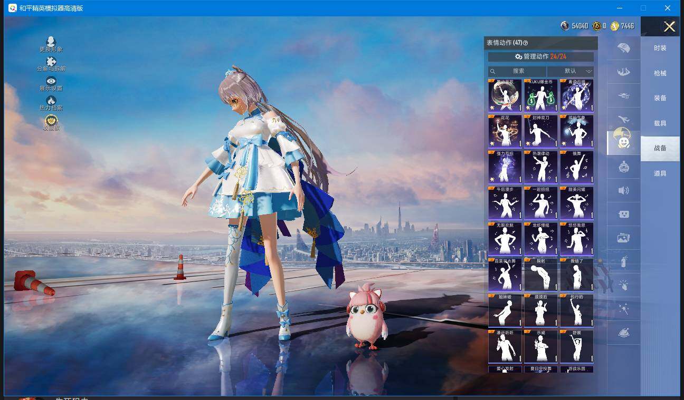This screenshot has height=400, width=684.
Task: Click the 搜索 emote search field
Action: 517,71
